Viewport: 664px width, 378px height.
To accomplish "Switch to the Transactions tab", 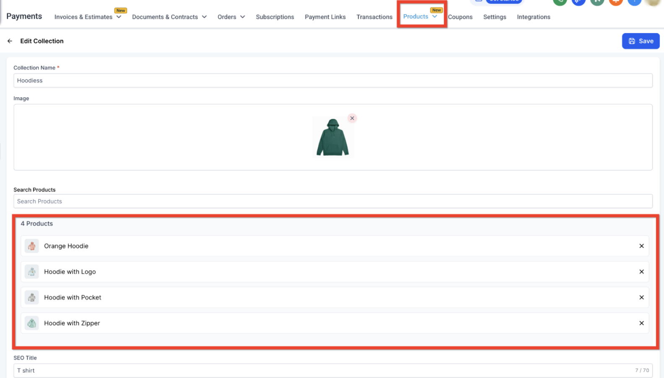I will coord(374,17).
